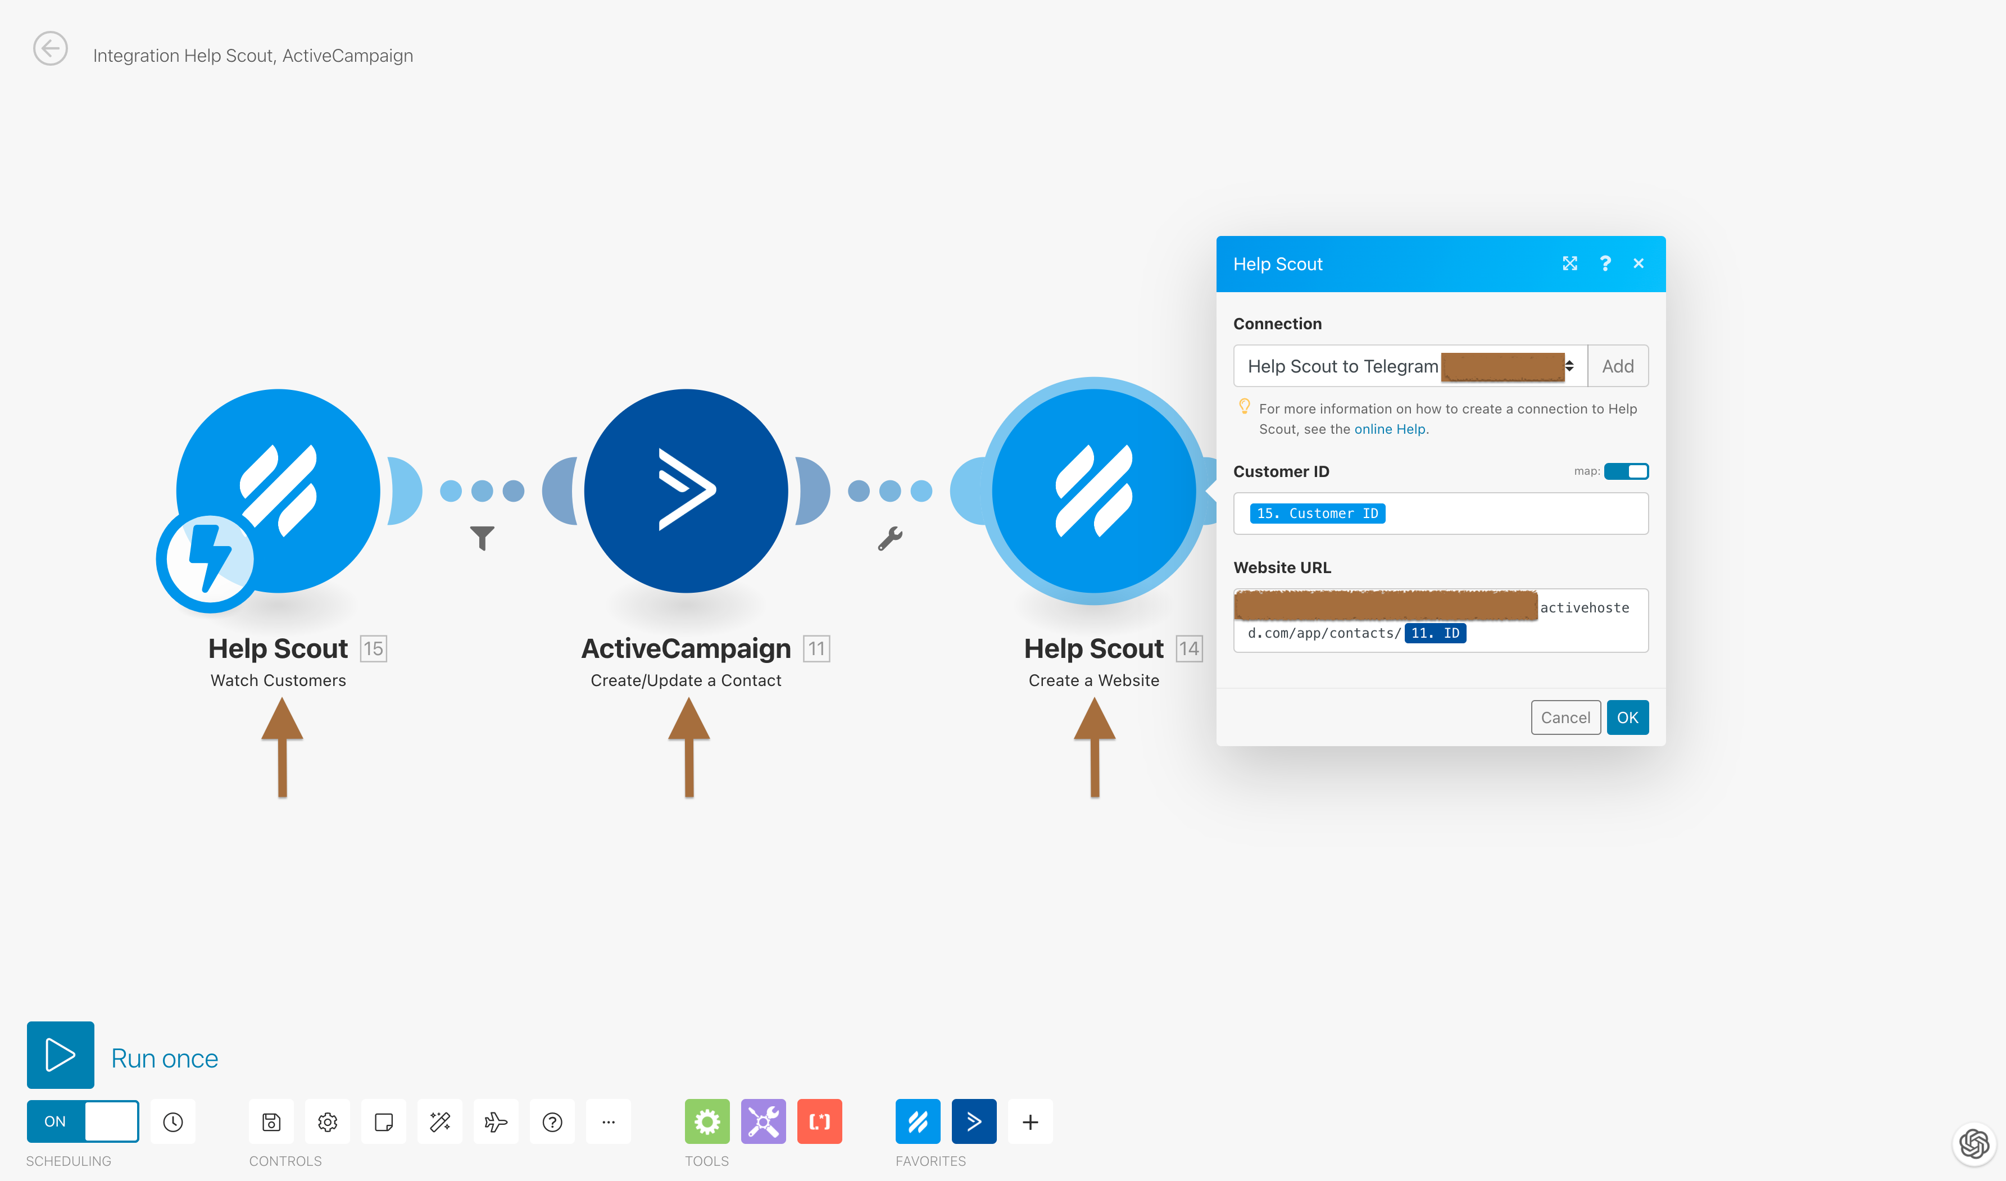
Task: Click the auto-align magic wand icon
Action: tap(439, 1121)
